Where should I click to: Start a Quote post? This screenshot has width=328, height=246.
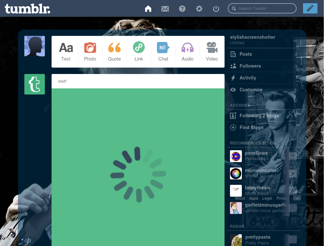[x=114, y=51]
